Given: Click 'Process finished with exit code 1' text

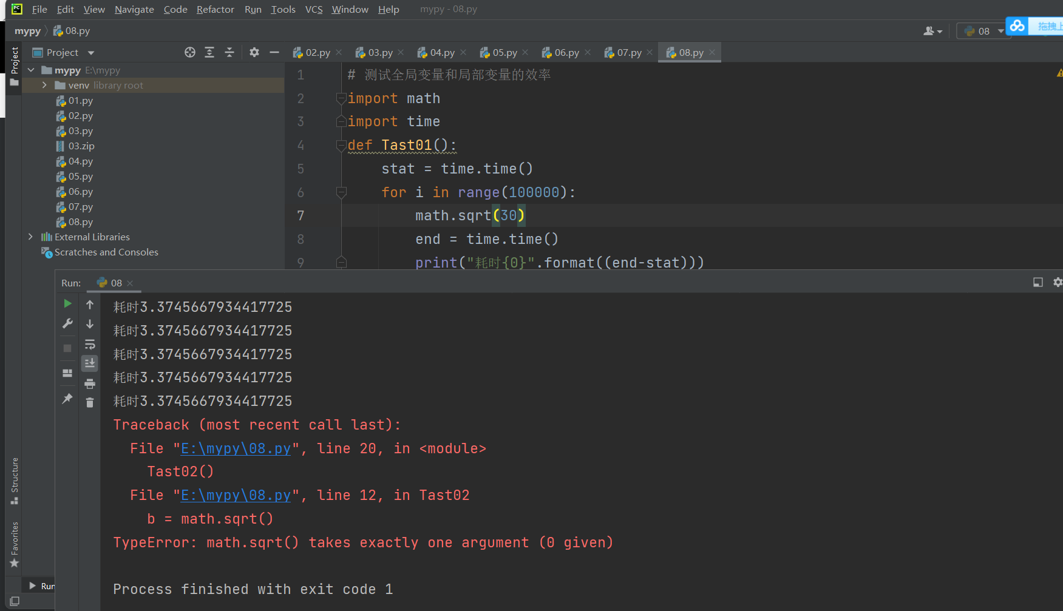Looking at the screenshot, I should pyautogui.click(x=253, y=589).
